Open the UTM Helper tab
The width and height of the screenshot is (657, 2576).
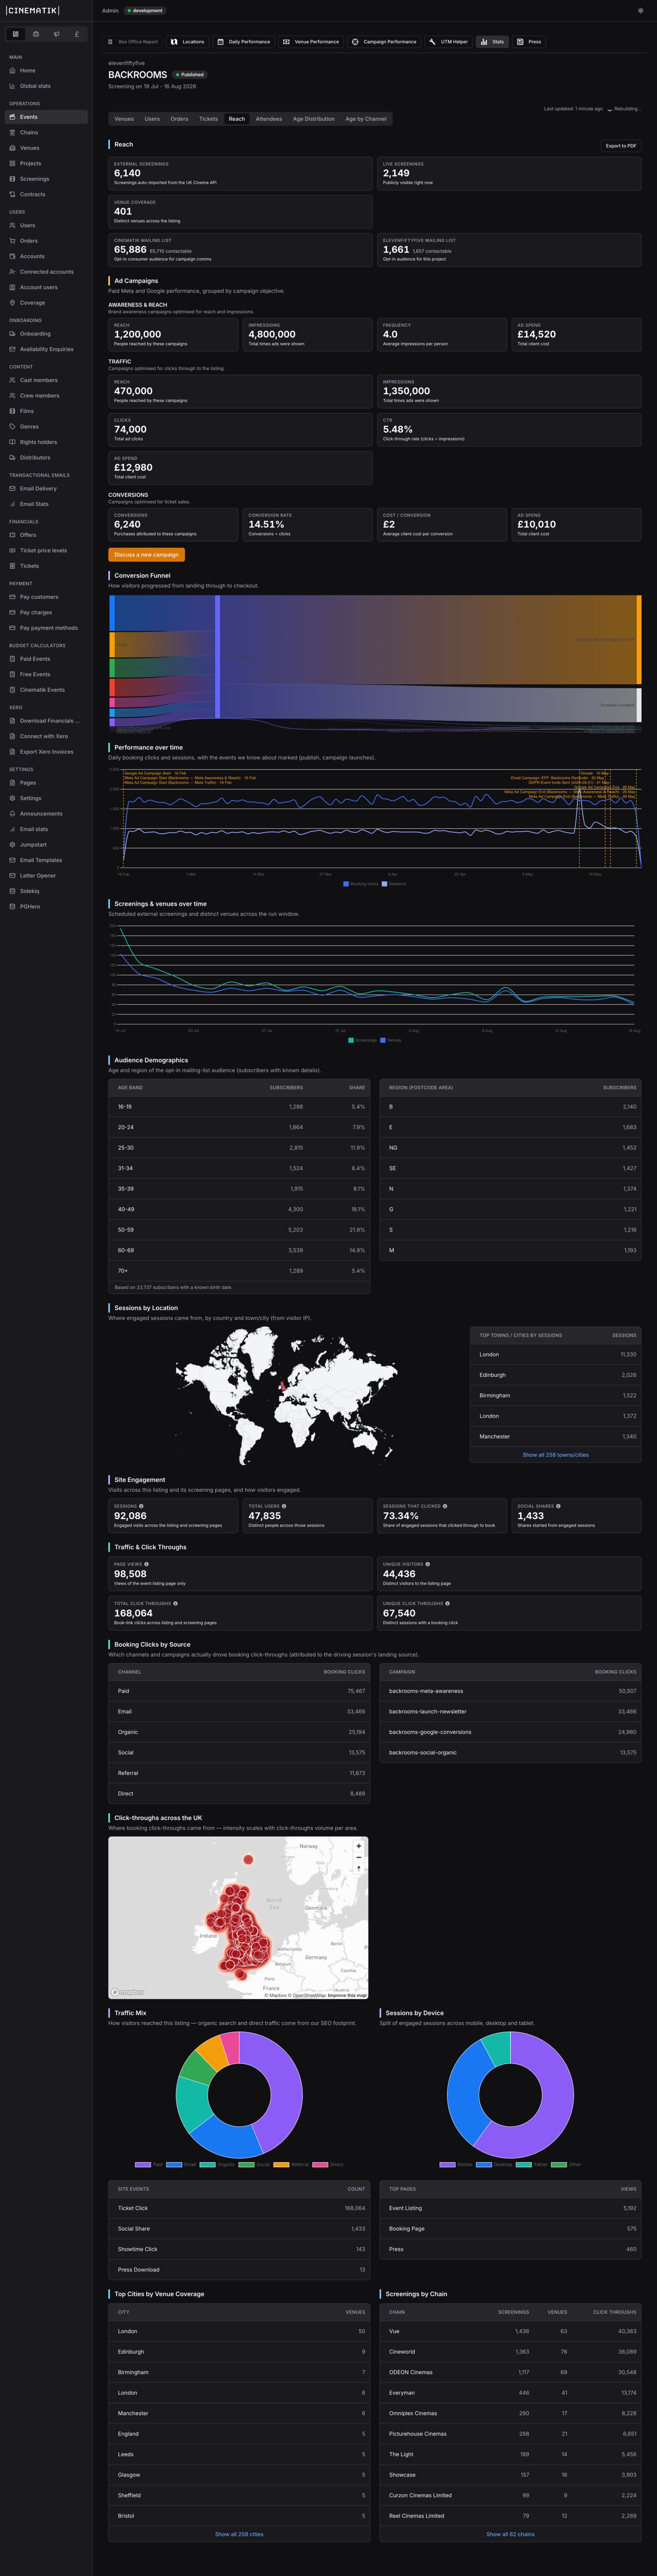[x=448, y=42]
